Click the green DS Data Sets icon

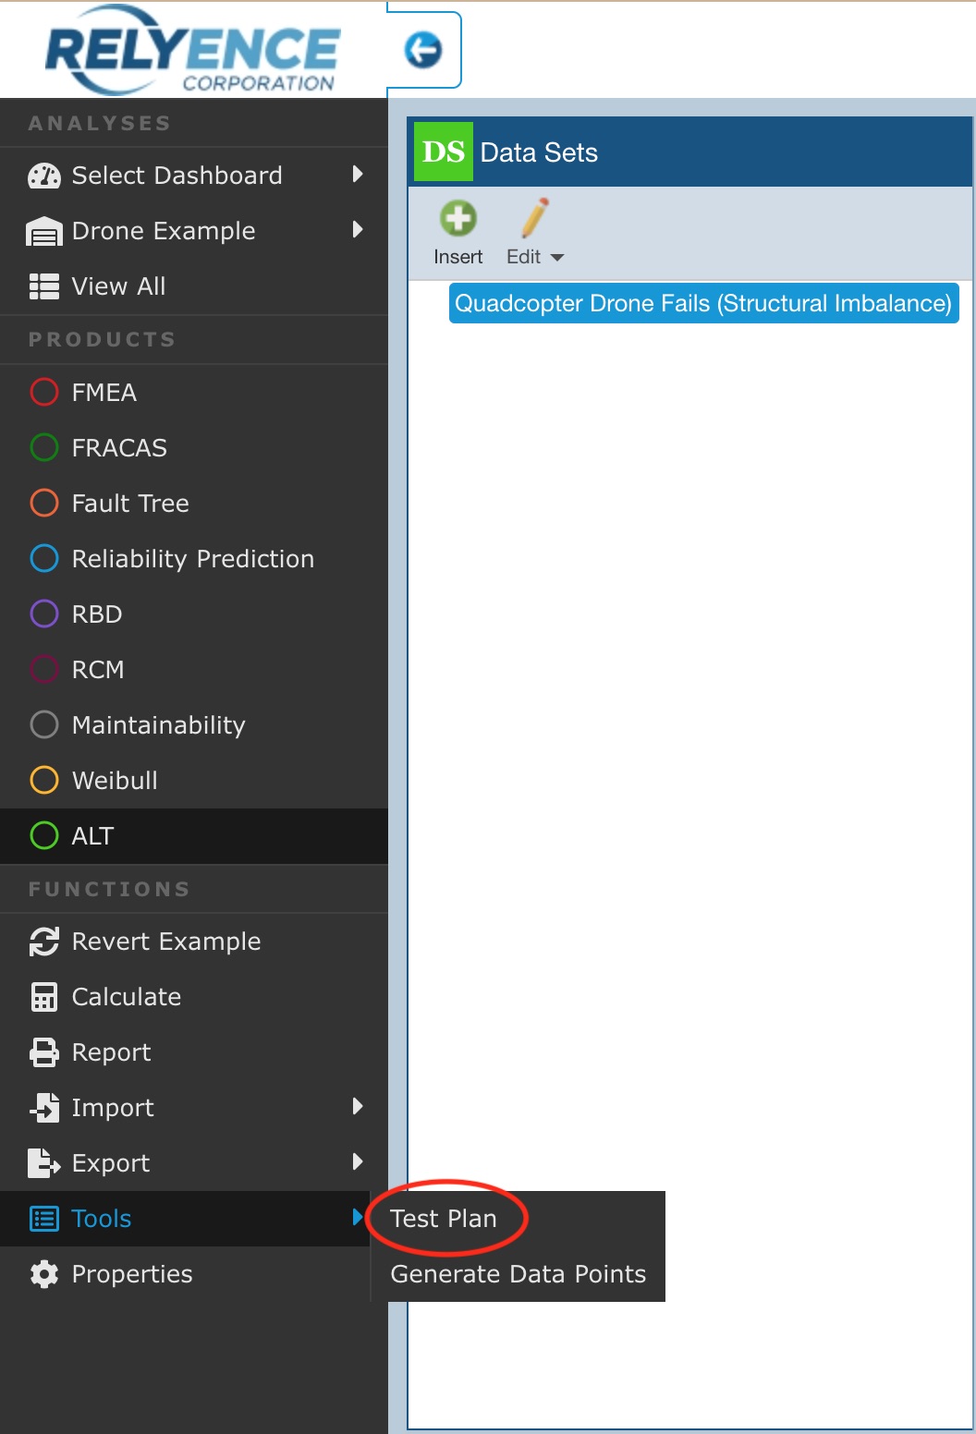[x=443, y=152]
